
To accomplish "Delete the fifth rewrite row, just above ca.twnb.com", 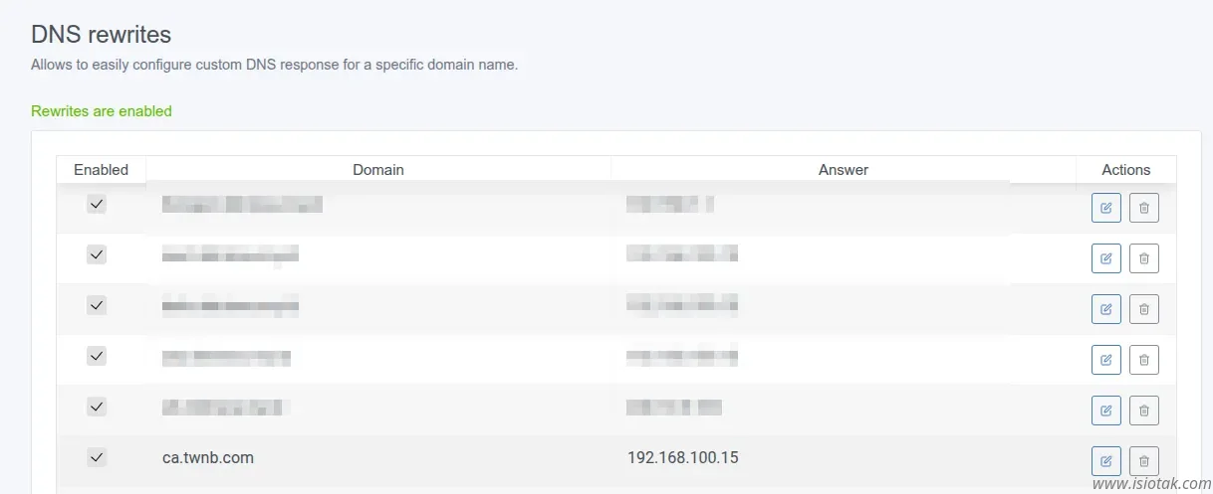I will click(x=1144, y=411).
